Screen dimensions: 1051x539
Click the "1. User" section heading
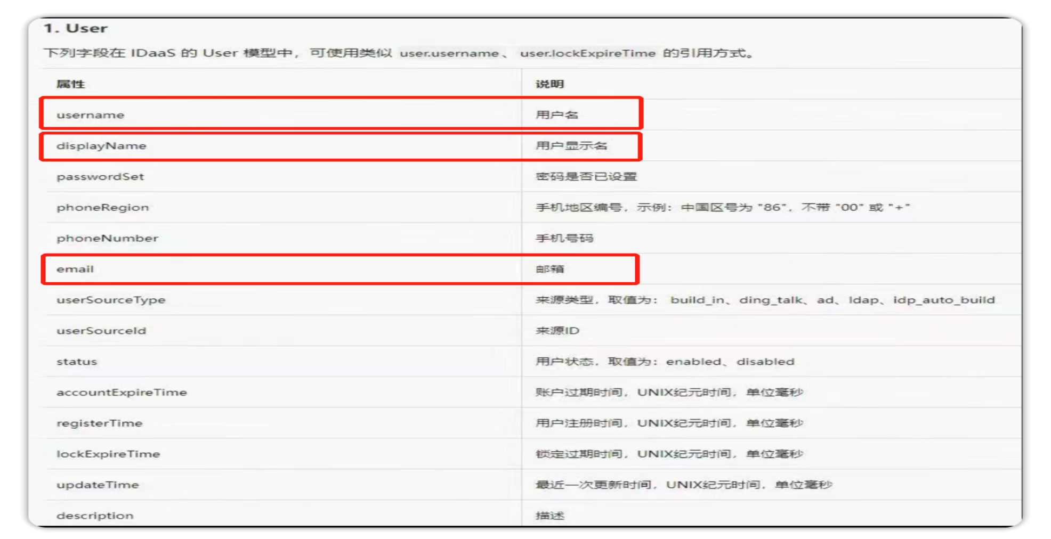coord(76,29)
